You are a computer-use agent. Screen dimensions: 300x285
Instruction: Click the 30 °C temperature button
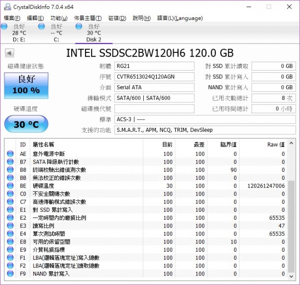click(26, 124)
